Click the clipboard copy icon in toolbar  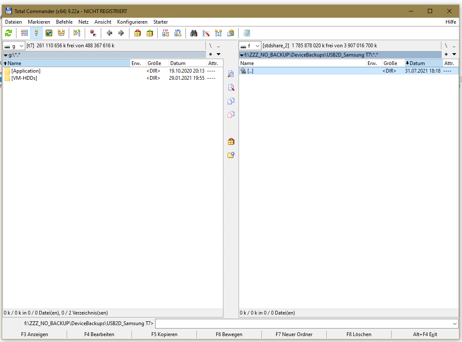(231, 33)
